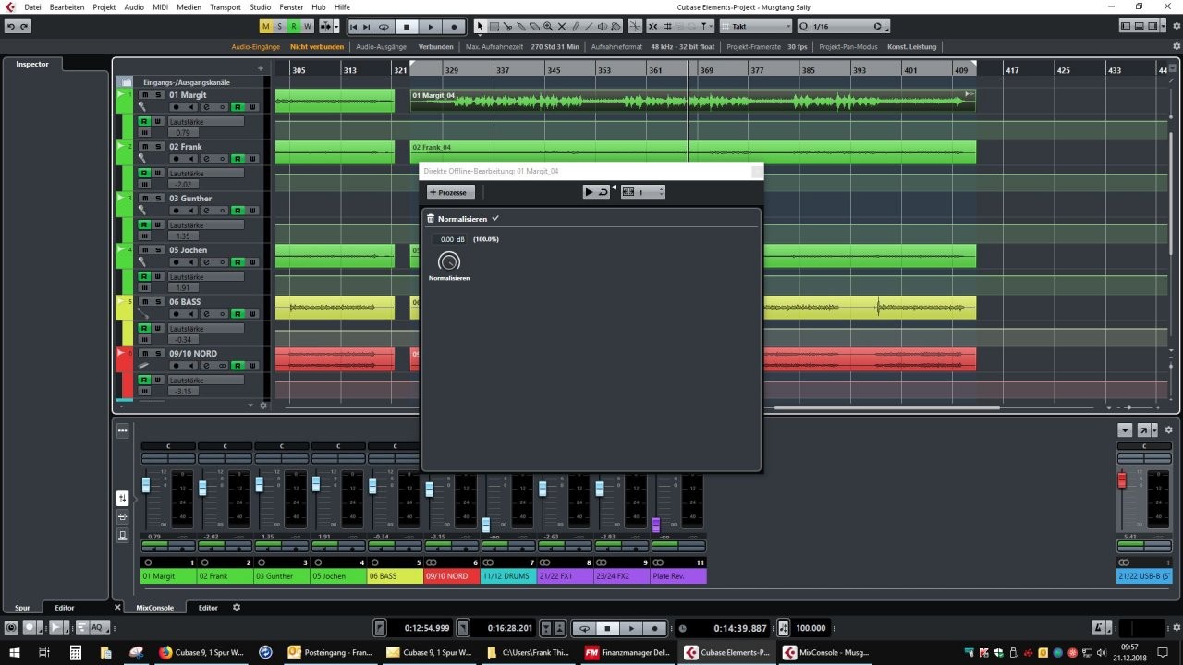Open Takt grid type dropdown
The width and height of the screenshot is (1183, 665).
click(755, 27)
